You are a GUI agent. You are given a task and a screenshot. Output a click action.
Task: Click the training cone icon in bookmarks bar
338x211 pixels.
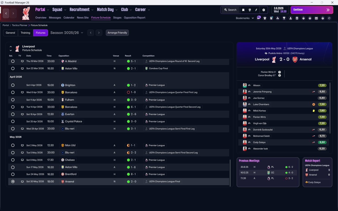point(290,18)
